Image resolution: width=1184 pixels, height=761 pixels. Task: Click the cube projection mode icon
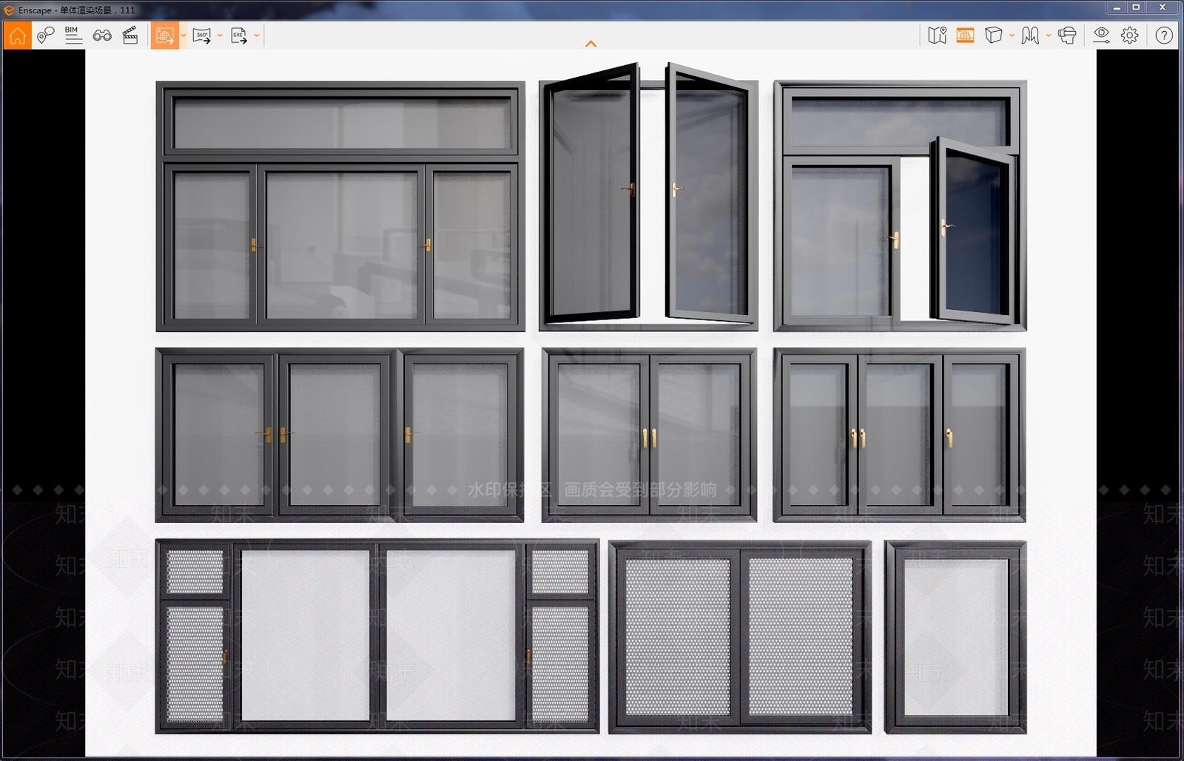994,35
